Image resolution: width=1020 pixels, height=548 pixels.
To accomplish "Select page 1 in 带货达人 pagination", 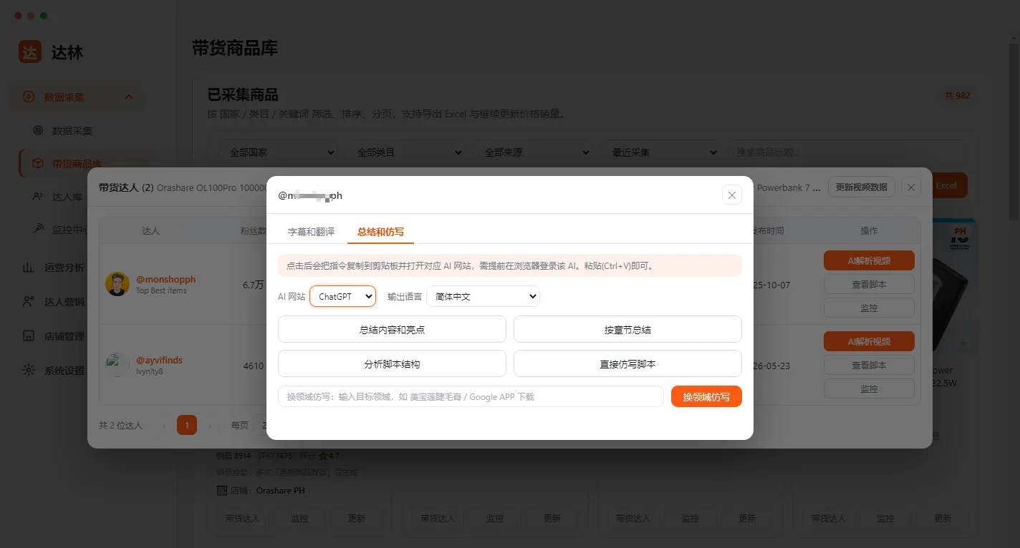I will [x=187, y=425].
